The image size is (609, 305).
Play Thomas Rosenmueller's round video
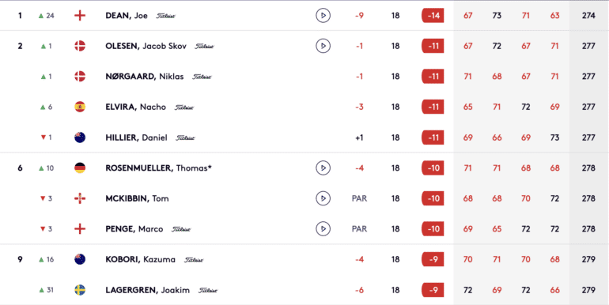click(323, 168)
